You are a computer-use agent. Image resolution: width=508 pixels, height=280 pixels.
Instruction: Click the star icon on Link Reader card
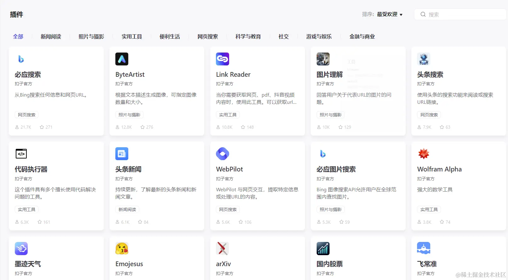click(243, 127)
